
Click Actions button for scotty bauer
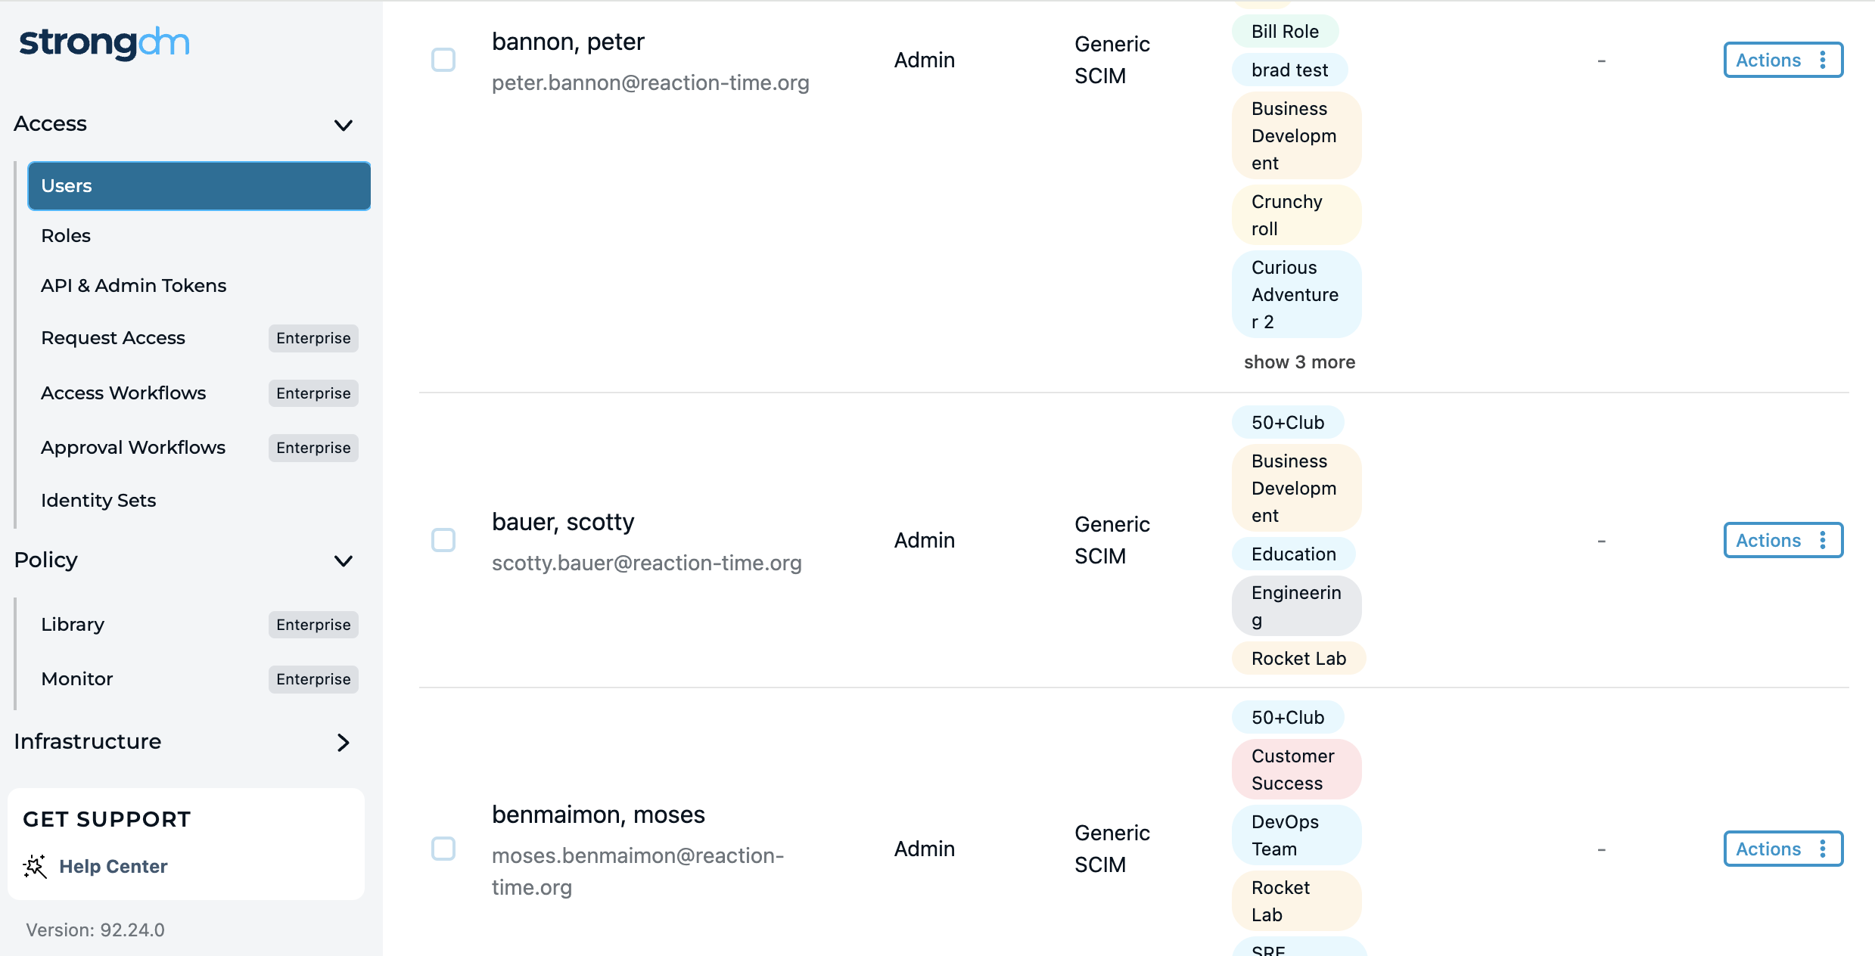1783,540
